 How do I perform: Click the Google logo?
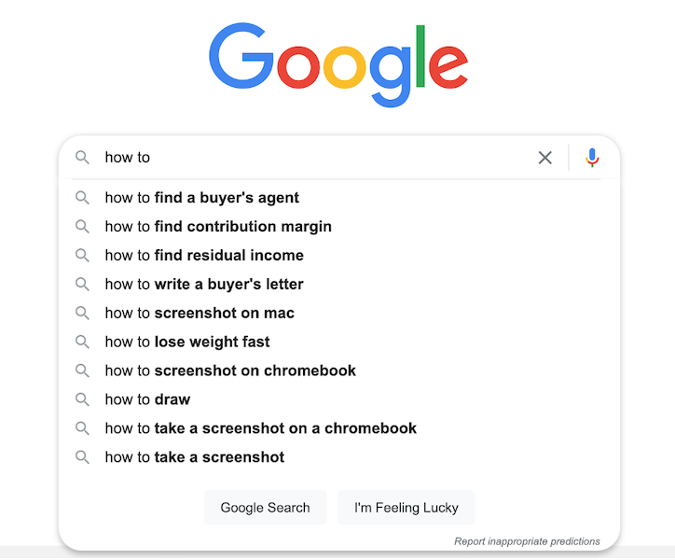click(338, 64)
